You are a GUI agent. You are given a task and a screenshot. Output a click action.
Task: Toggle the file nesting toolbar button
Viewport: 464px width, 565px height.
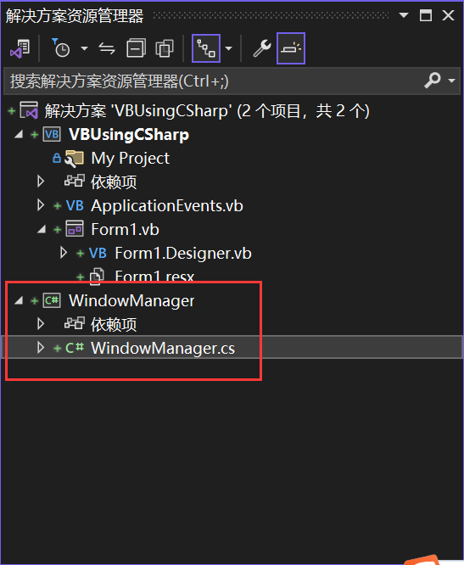pyautogui.click(x=206, y=48)
